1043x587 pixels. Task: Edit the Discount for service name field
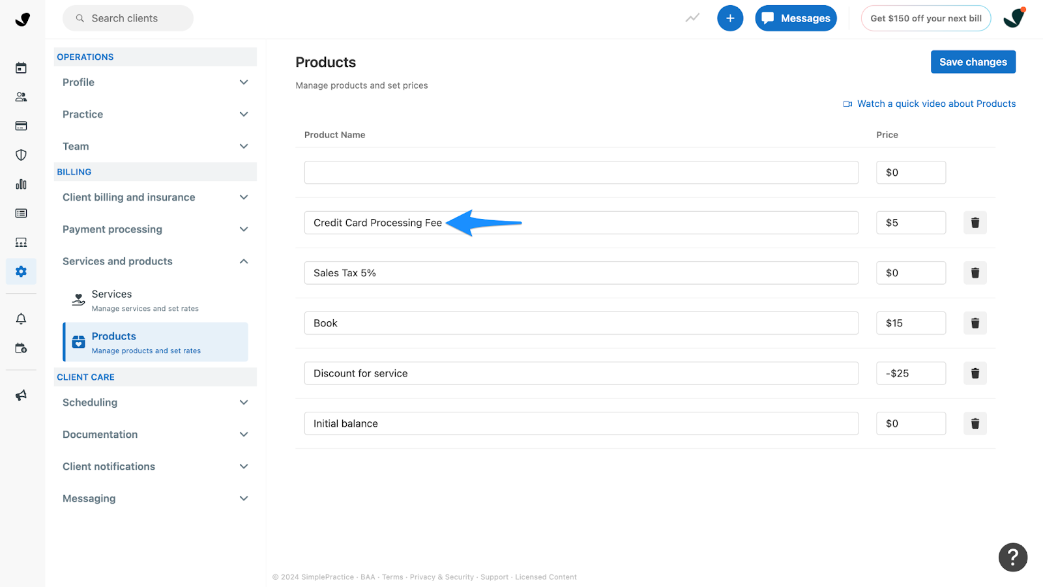(x=581, y=373)
